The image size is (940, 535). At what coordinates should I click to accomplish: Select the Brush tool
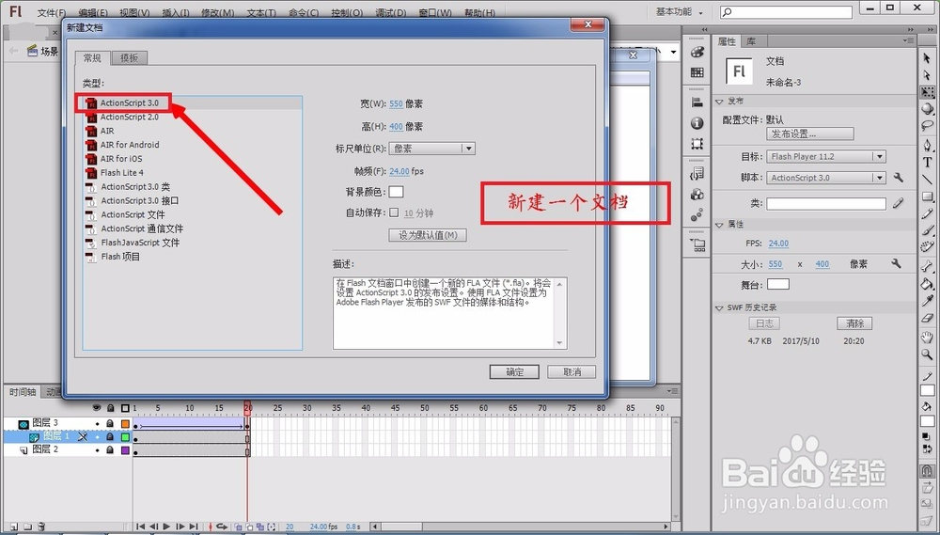(928, 230)
